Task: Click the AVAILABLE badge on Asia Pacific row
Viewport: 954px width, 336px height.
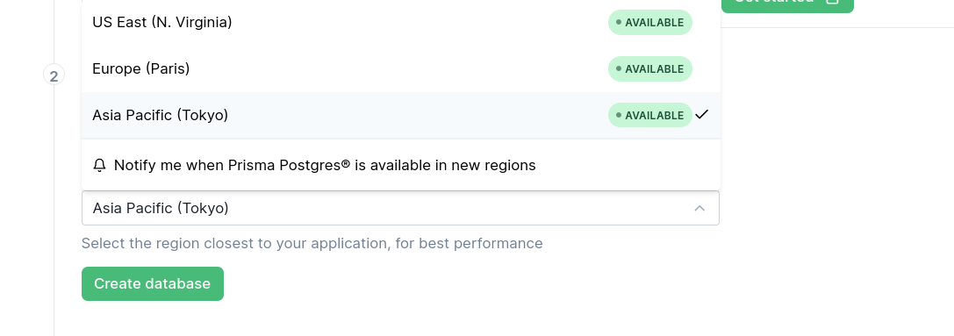Action: [649, 115]
